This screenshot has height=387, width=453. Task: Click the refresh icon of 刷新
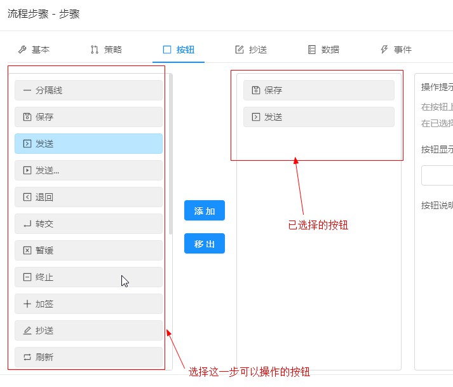click(x=27, y=357)
